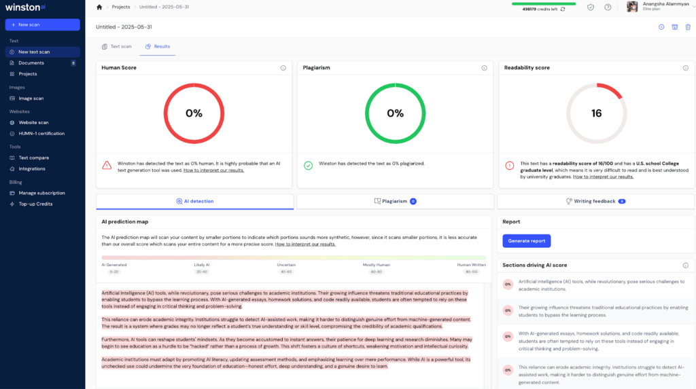Image resolution: width=696 pixels, height=389 pixels.
Task: Click Projects in the breadcrumb path
Action: (121, 7)
